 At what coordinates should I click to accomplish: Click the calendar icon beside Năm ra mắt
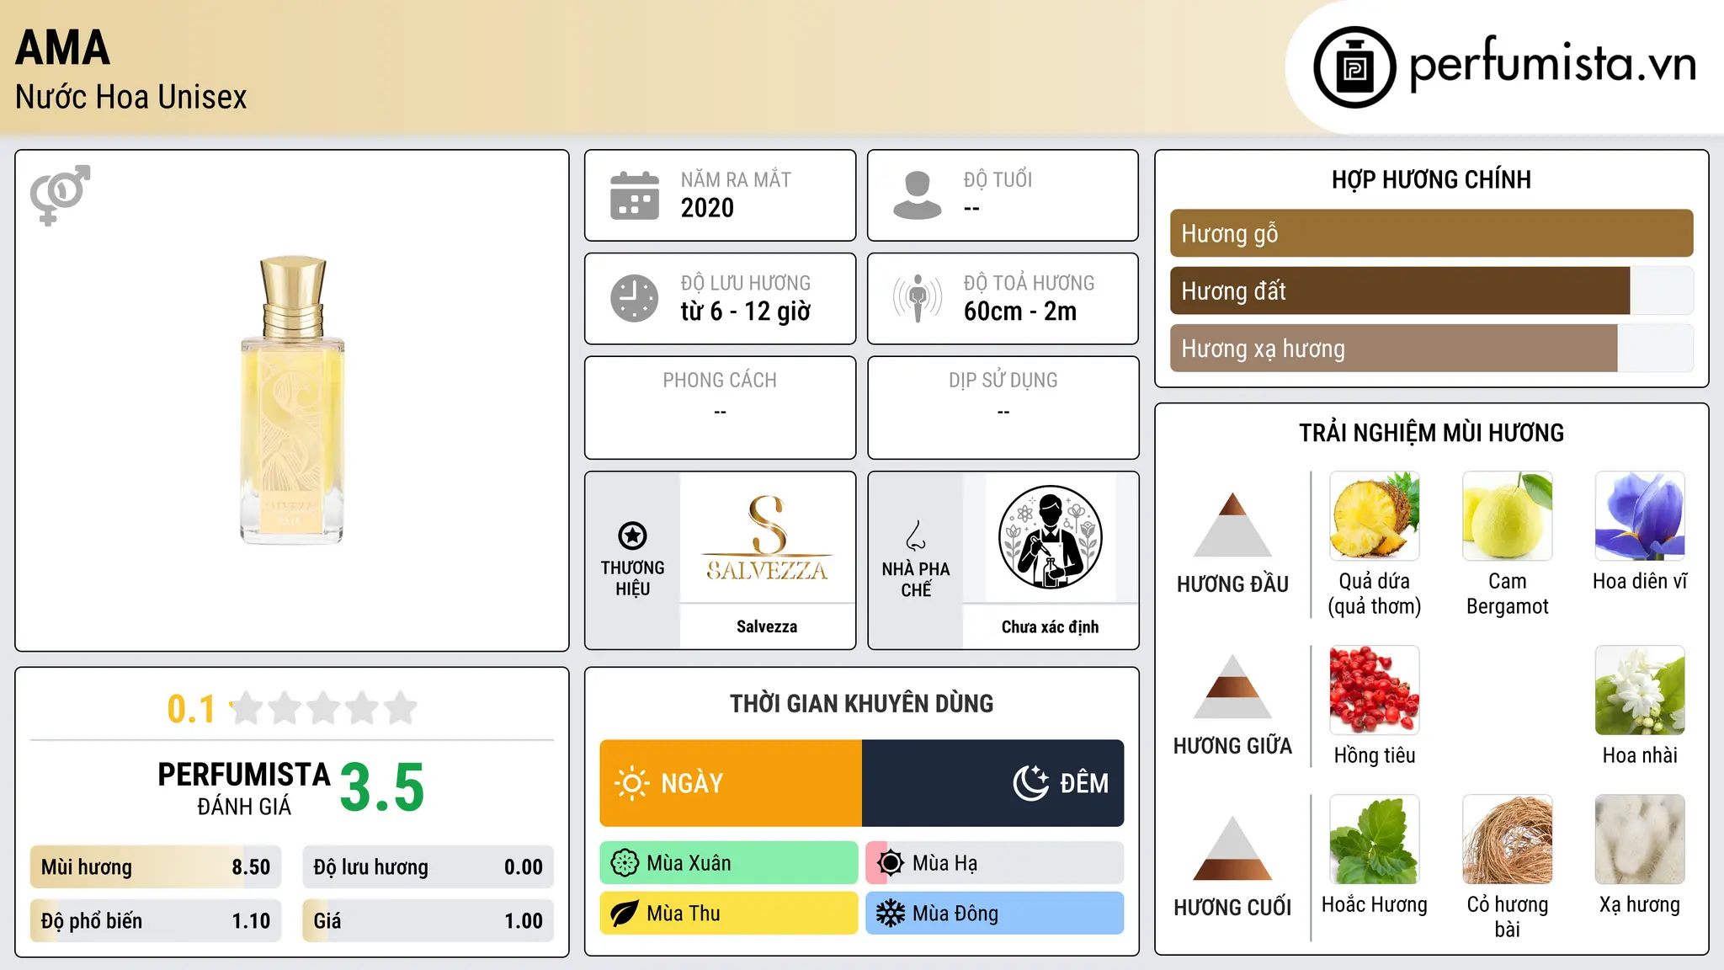(x=635, y=195)
